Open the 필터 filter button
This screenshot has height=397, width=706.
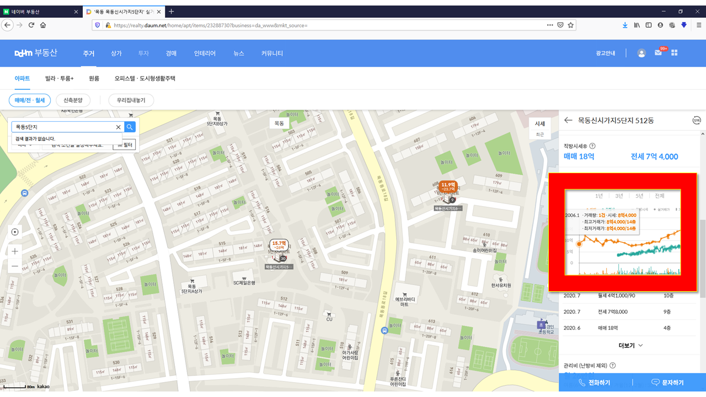[x=124, y=144]
